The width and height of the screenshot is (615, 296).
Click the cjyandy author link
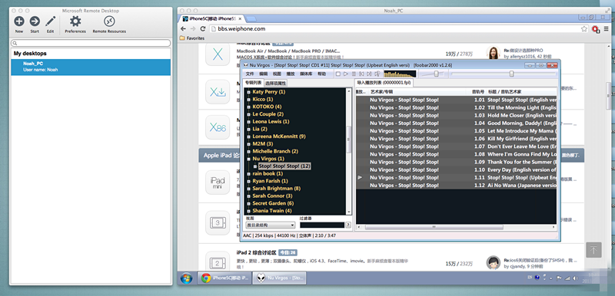[517, 266]
